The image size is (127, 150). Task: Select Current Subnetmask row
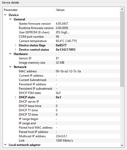coord(69,80)
